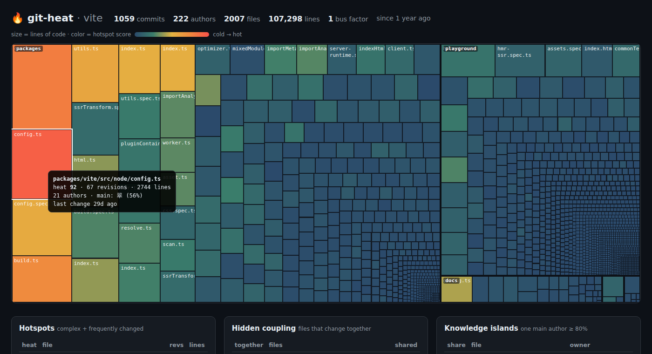This screenshot has width=652, height=354.
Task: Click the importMeta treemap cell
Action: coord(281,59)
